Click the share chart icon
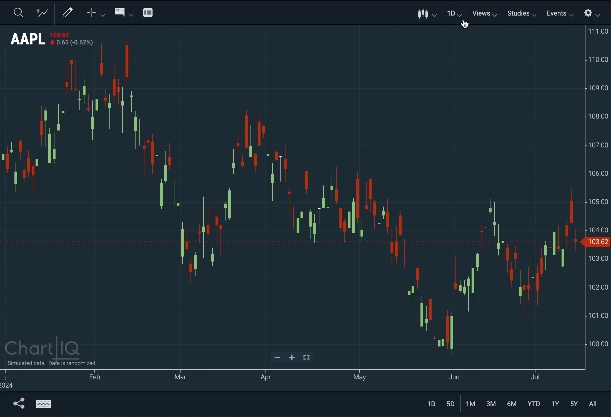This screenshot has height=417, width=611. [19, 403]
